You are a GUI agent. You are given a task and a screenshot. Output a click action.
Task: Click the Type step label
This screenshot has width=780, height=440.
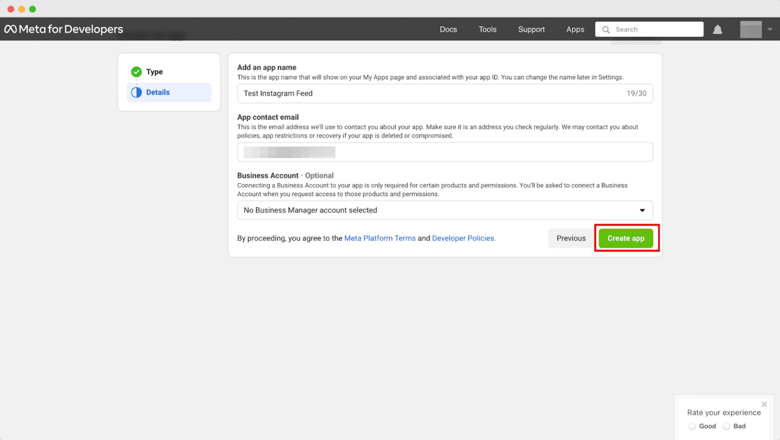coord(154,71)
